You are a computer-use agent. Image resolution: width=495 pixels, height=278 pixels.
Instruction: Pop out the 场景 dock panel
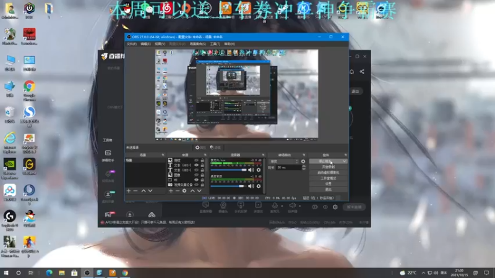[x=163, y=155]
